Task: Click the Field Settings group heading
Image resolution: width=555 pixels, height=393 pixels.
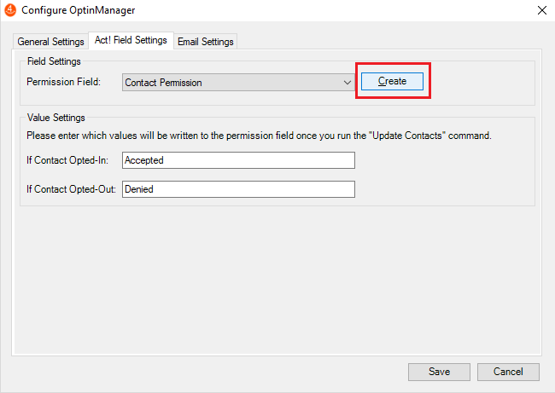Action: 54,61
